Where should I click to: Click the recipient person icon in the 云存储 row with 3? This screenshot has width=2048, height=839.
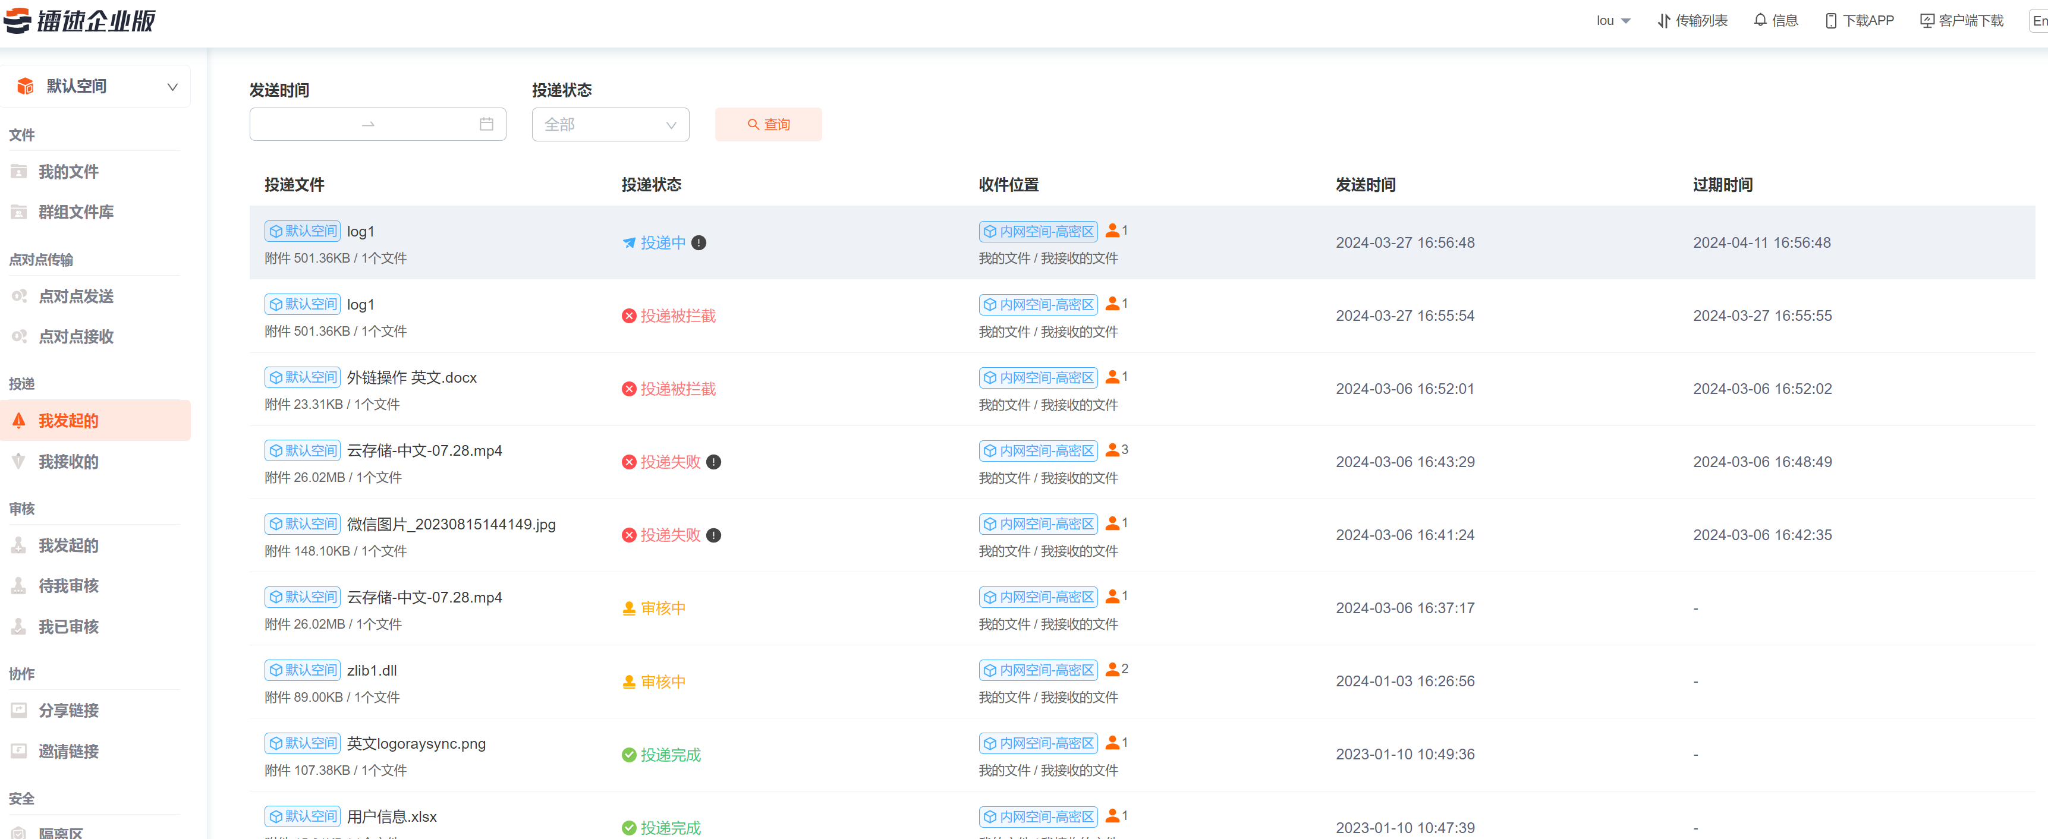(1112, 450)
